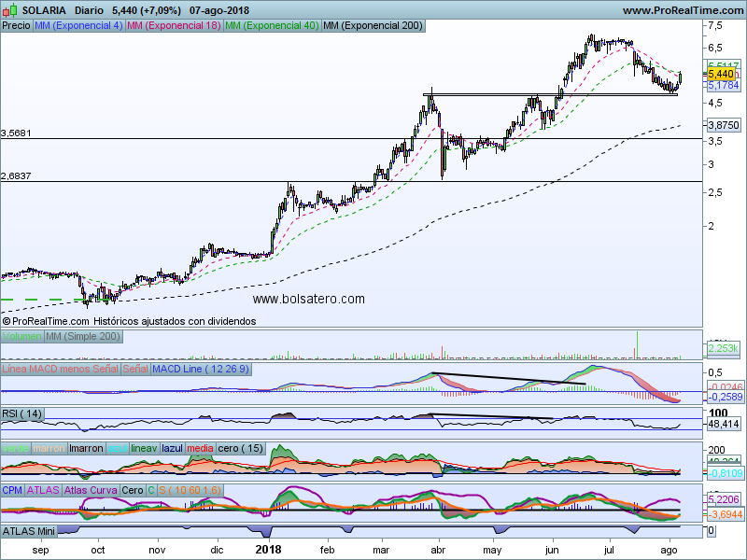Click the cero (15) indicator label

pyautogui.click(x=241, y=448)
